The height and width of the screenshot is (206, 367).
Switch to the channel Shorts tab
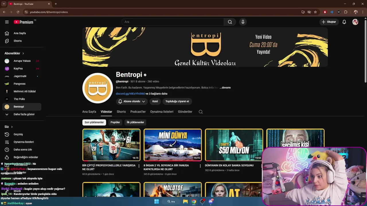point(121,112)
